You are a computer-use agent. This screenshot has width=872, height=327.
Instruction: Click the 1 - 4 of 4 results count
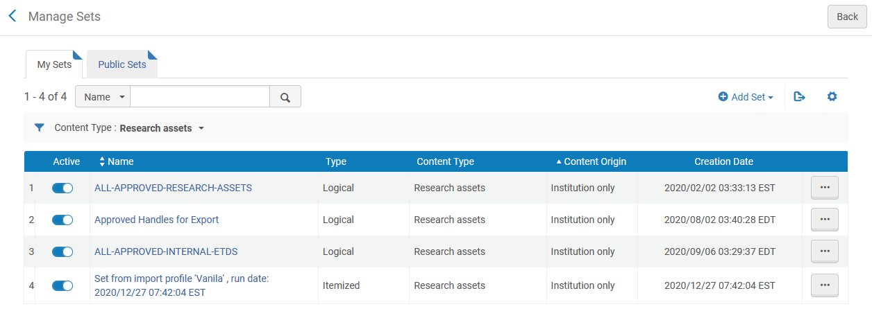[45, 97]
